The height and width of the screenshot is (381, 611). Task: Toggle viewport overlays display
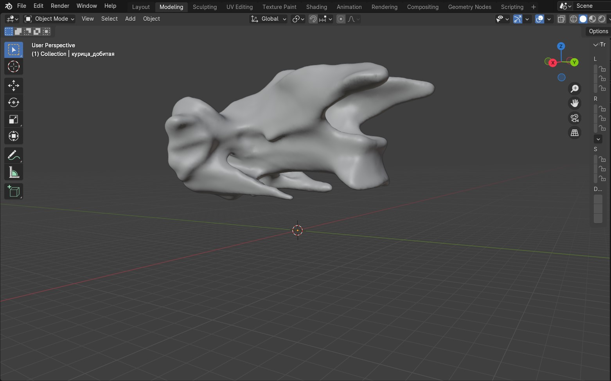[539, 19]
